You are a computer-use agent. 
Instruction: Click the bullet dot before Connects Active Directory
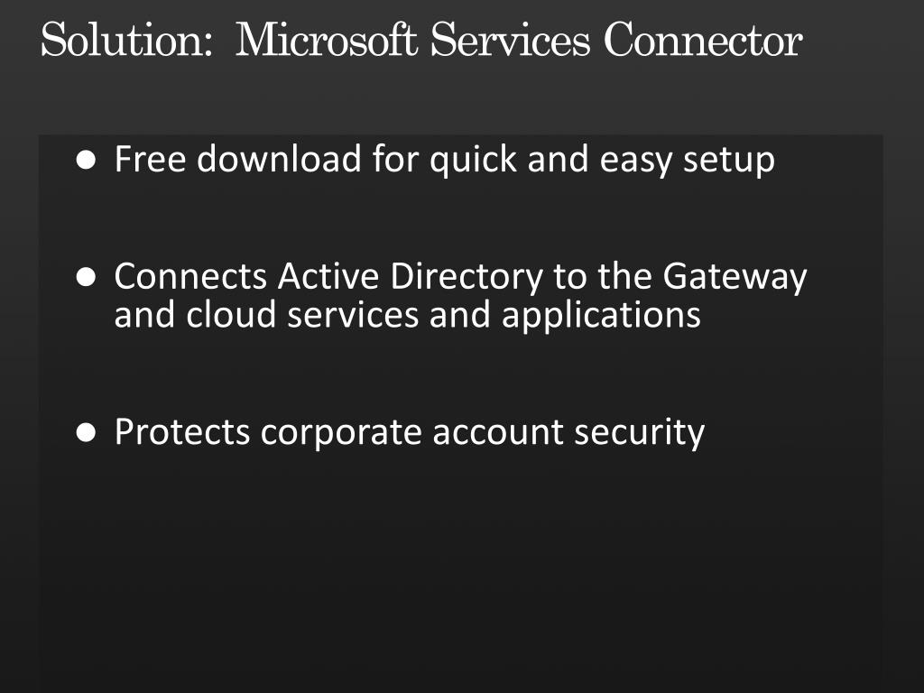tap(86, 277)
